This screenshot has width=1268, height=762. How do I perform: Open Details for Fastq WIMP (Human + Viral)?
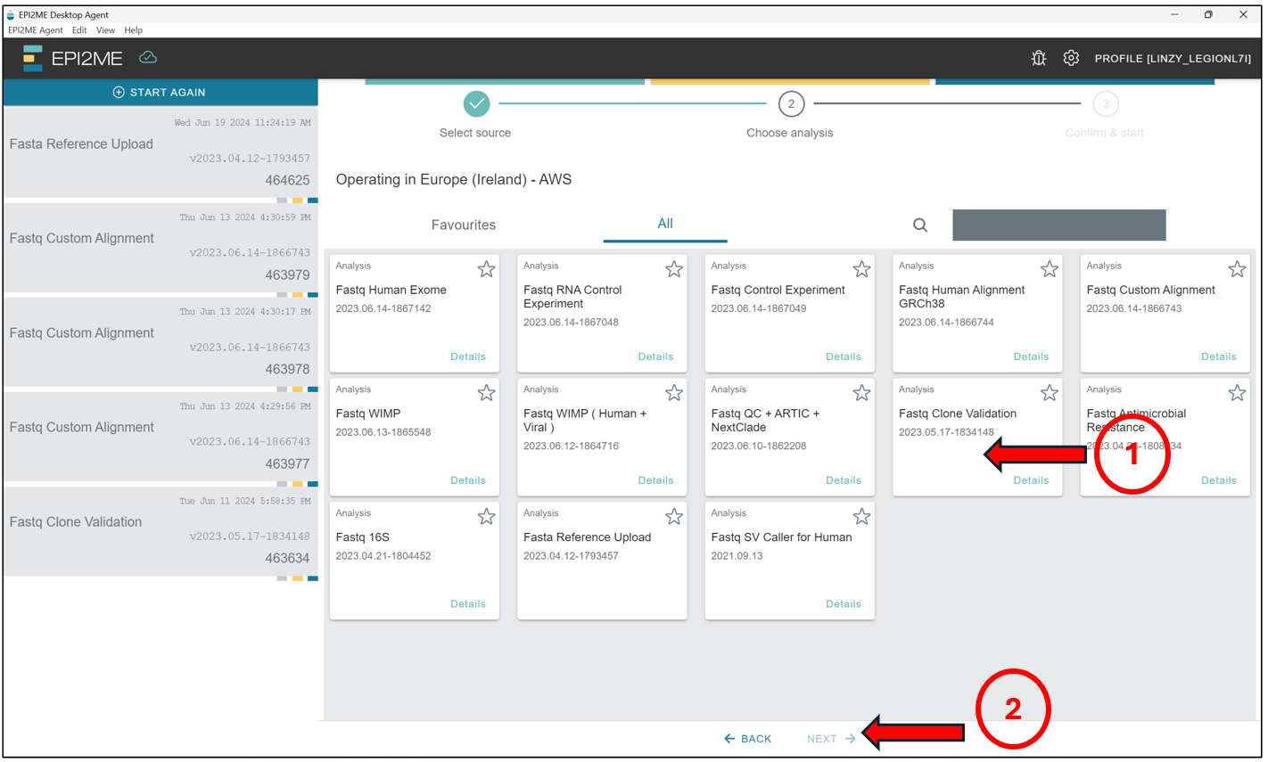click(x=655, y=480)
